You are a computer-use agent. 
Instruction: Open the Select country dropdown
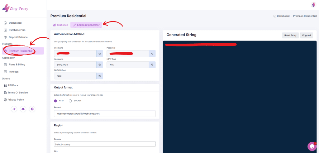coord(105,144)
